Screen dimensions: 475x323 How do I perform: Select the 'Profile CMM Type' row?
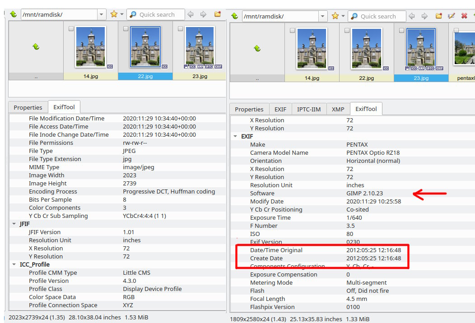(117, 272)
